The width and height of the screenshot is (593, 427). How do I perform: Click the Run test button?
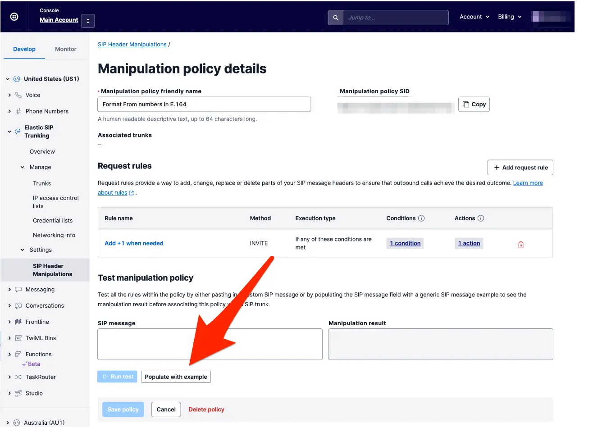[x=118, y=377]
